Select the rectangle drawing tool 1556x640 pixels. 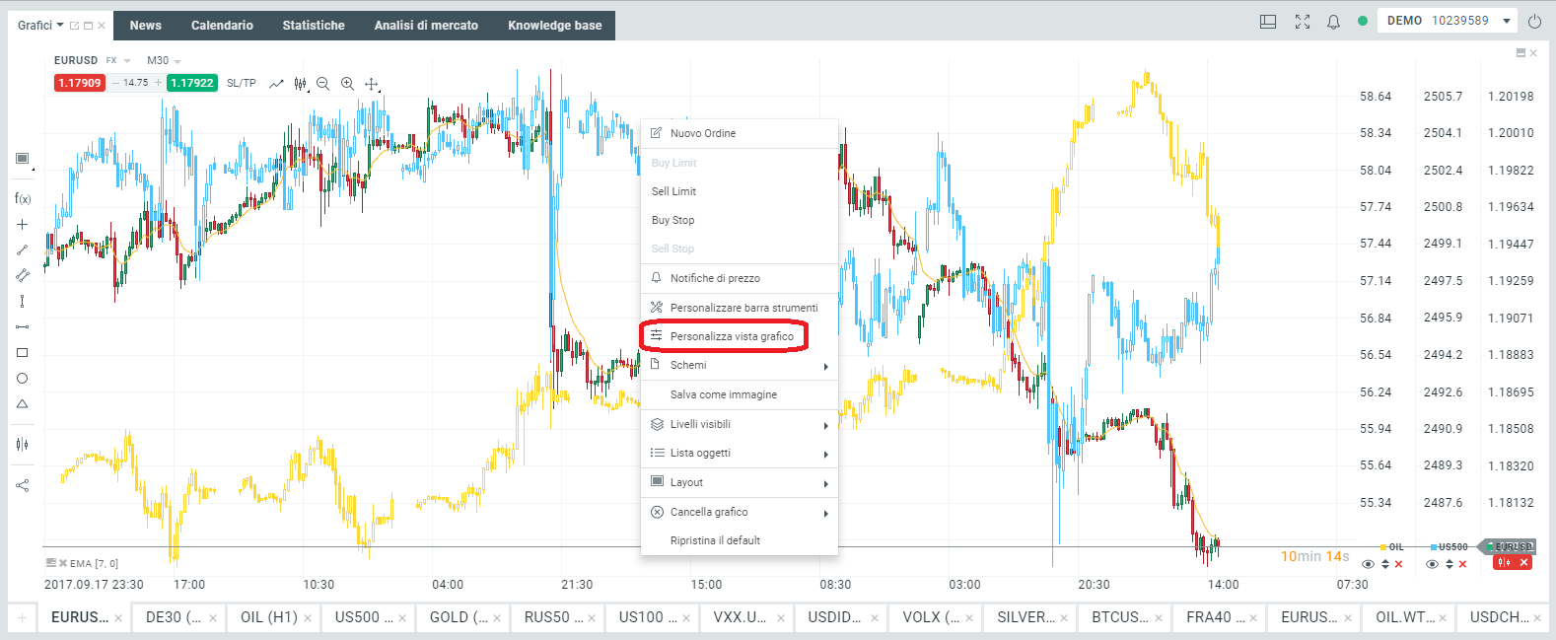click(22, 352)
